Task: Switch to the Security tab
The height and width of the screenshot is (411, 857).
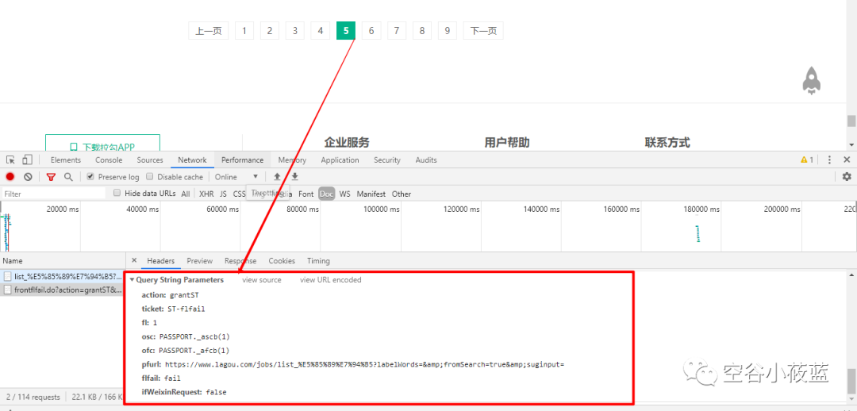Action: point(387,160)
